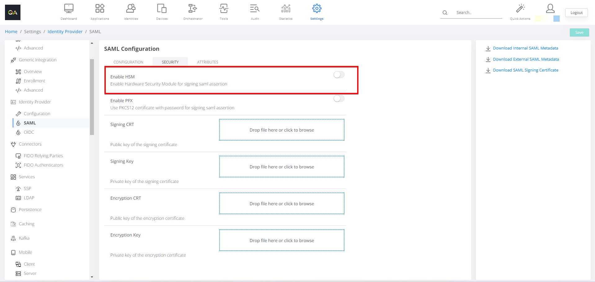595x282 pixels.
Task: Open the Orchestrator icon
Action: (x=193, y=9)
